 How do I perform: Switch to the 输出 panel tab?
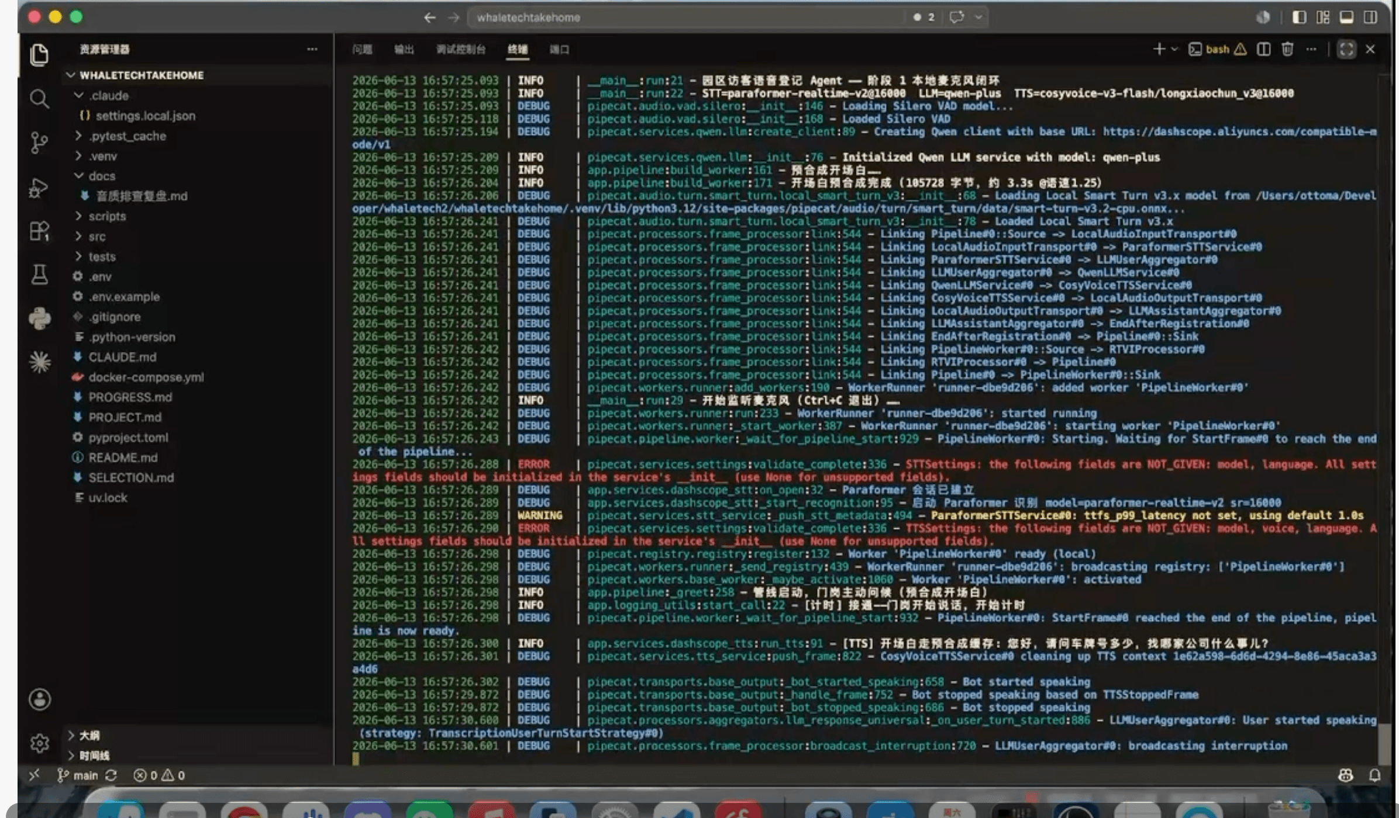[404, 50]
